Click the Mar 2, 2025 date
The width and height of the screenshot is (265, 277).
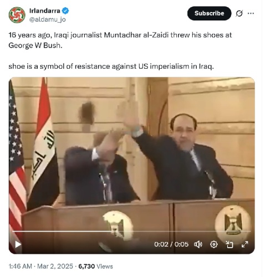click(55, 266)
